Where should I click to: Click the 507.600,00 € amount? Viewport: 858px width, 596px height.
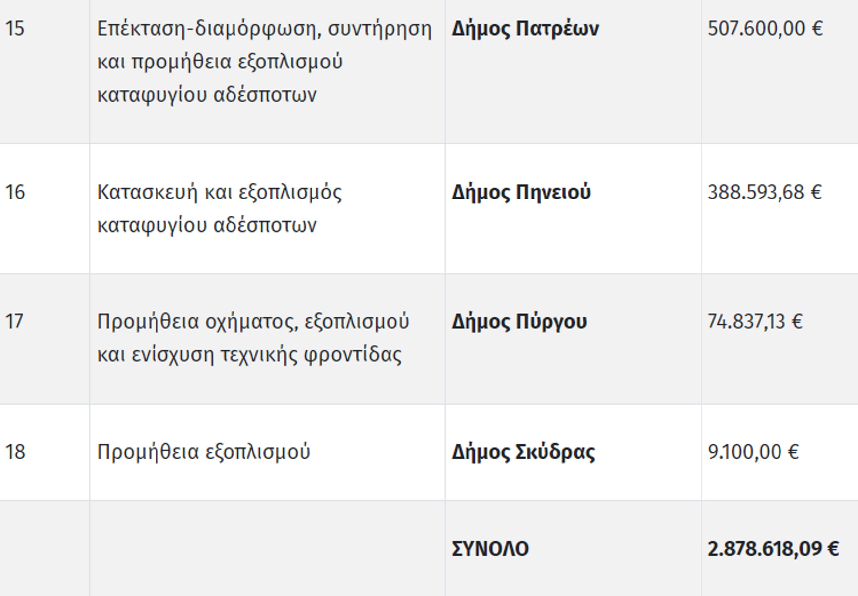[x=765, y=29]
